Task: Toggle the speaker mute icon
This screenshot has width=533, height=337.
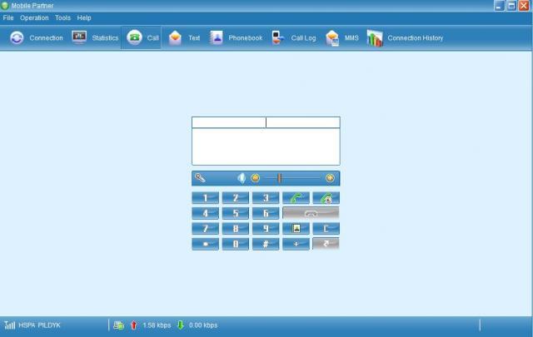Action: pyautogui.click(x=242, y=178)
